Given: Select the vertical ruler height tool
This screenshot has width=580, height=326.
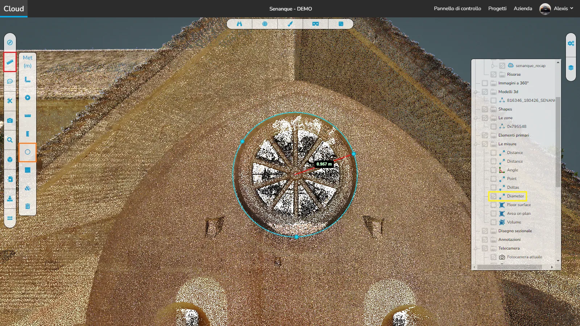Looking at the screenshot, I should point(28,134).
